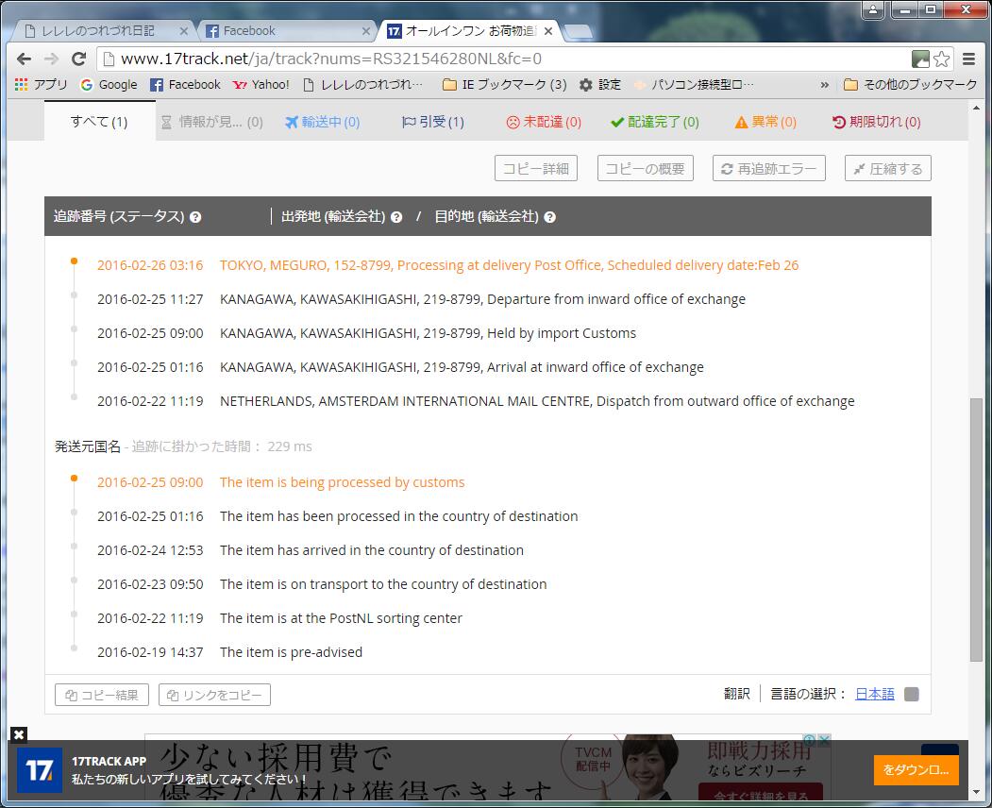Screen dimensions: 992x808
Task: Click the 圧縮する button
Action: (887, 168)
